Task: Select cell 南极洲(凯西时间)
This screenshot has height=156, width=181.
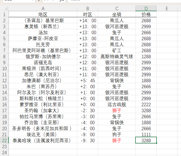Action: click(43, 69)
